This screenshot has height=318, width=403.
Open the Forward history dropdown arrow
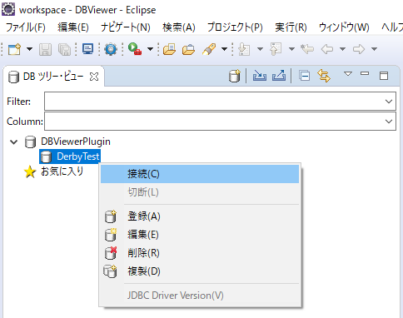point(375,49)
